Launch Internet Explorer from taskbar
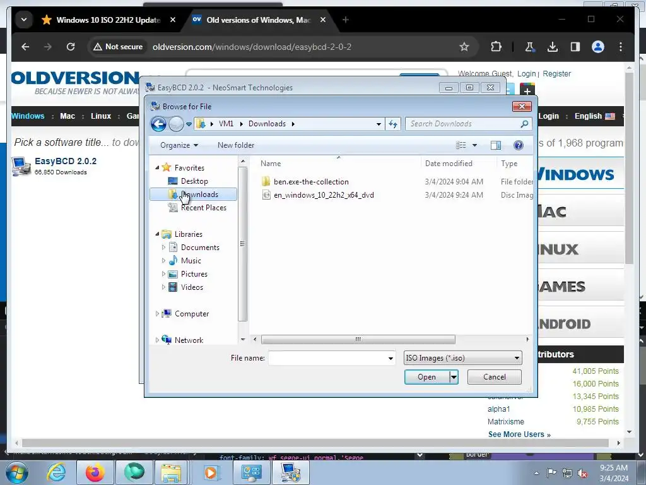Viewport: 646px width, 485px height. click(x=56, y=472)
